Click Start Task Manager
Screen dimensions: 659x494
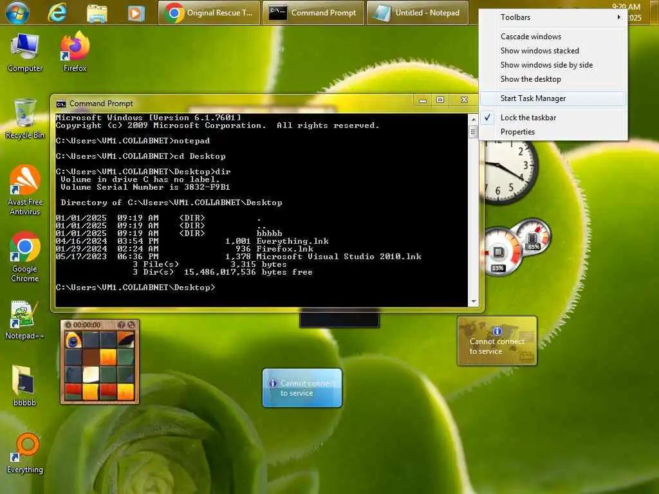(553, 98)
